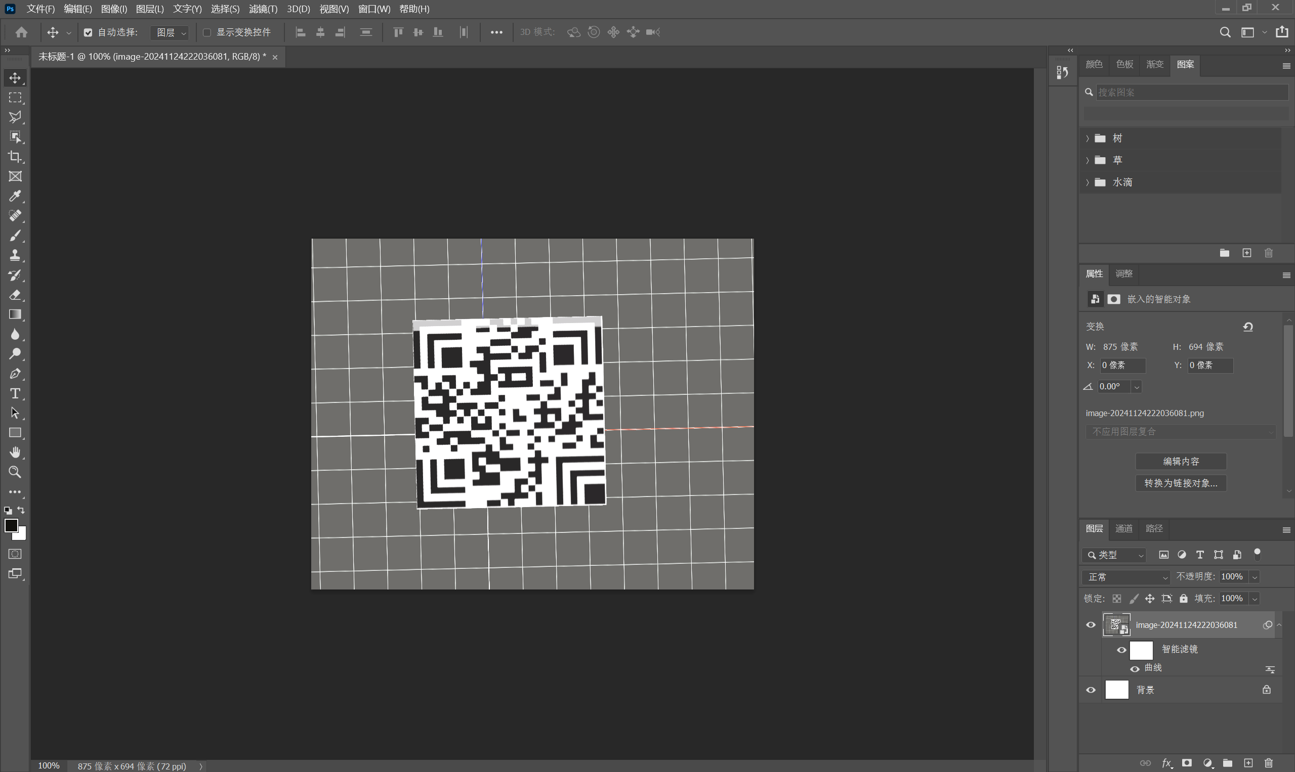Switch to the 通道 (Channels) tab
Image resolution: width=1295 pixels, height=772 pixels.
(x=1123, y=528)
